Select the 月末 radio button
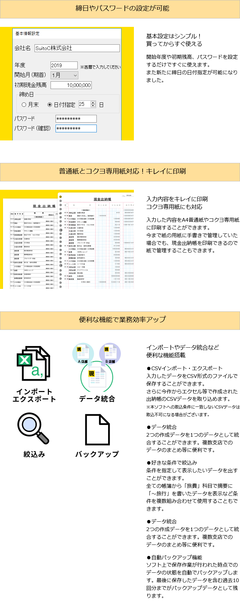 [x=24, y=105]
